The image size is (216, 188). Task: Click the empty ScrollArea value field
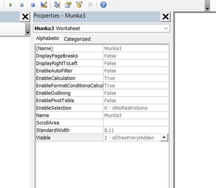pos(136,123)
